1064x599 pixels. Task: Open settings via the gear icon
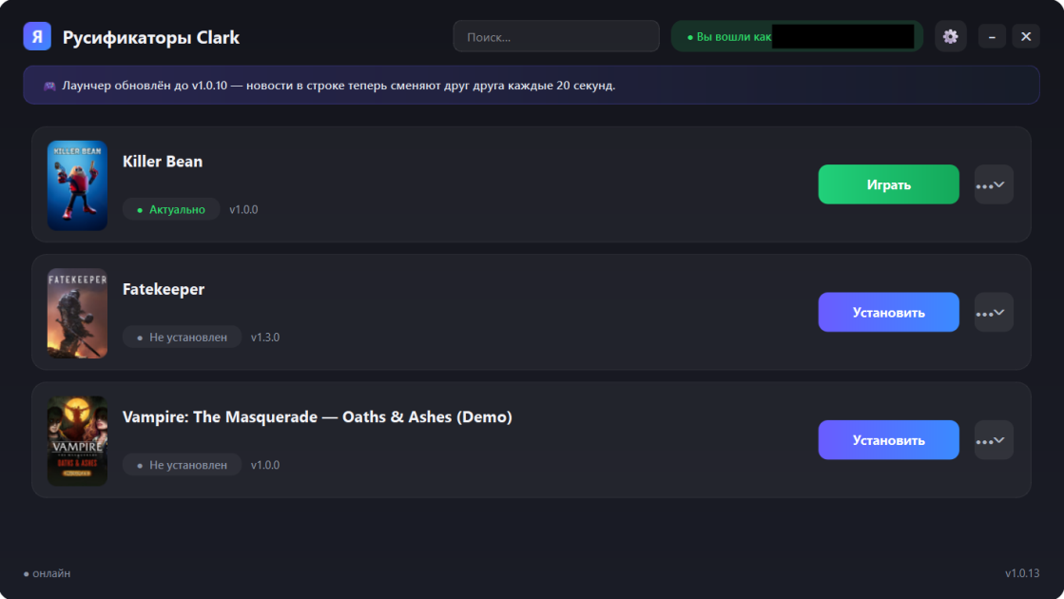[x=950, y=37]
